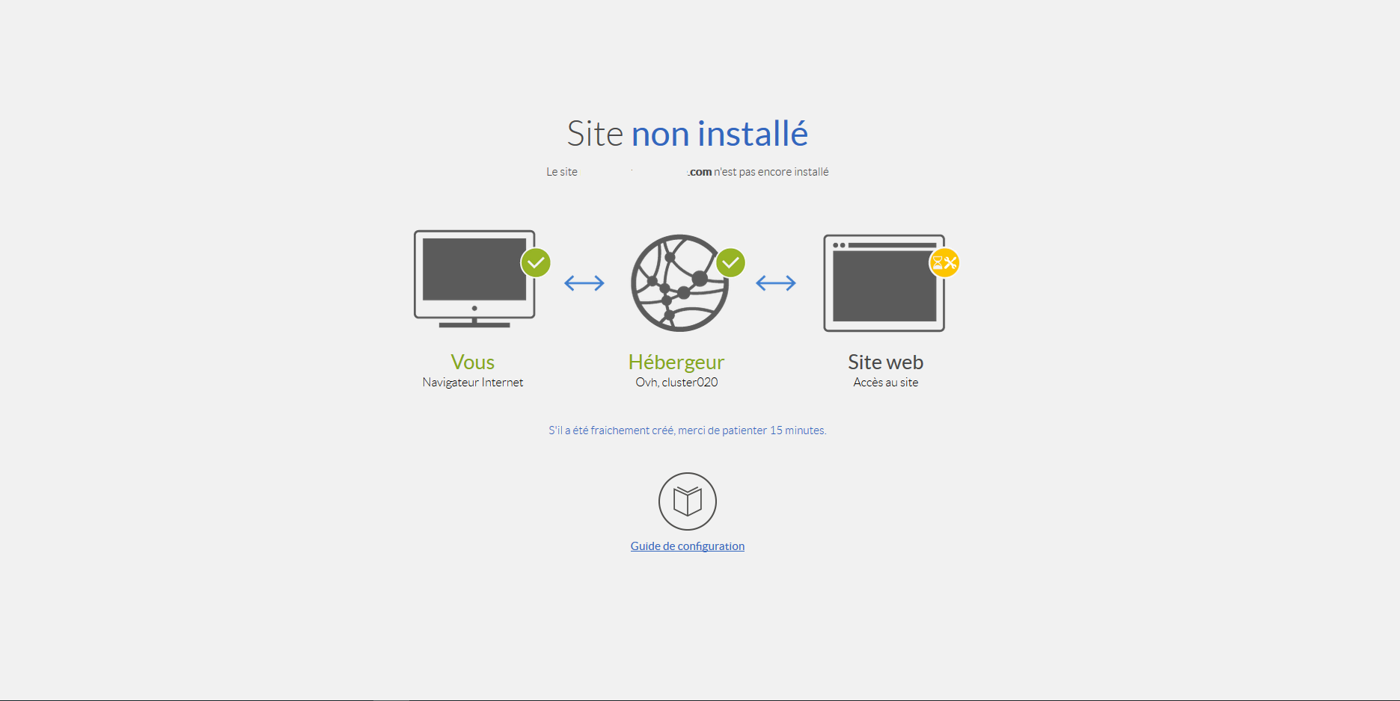Click the Accès au site caption

click(x=885, y=382)
